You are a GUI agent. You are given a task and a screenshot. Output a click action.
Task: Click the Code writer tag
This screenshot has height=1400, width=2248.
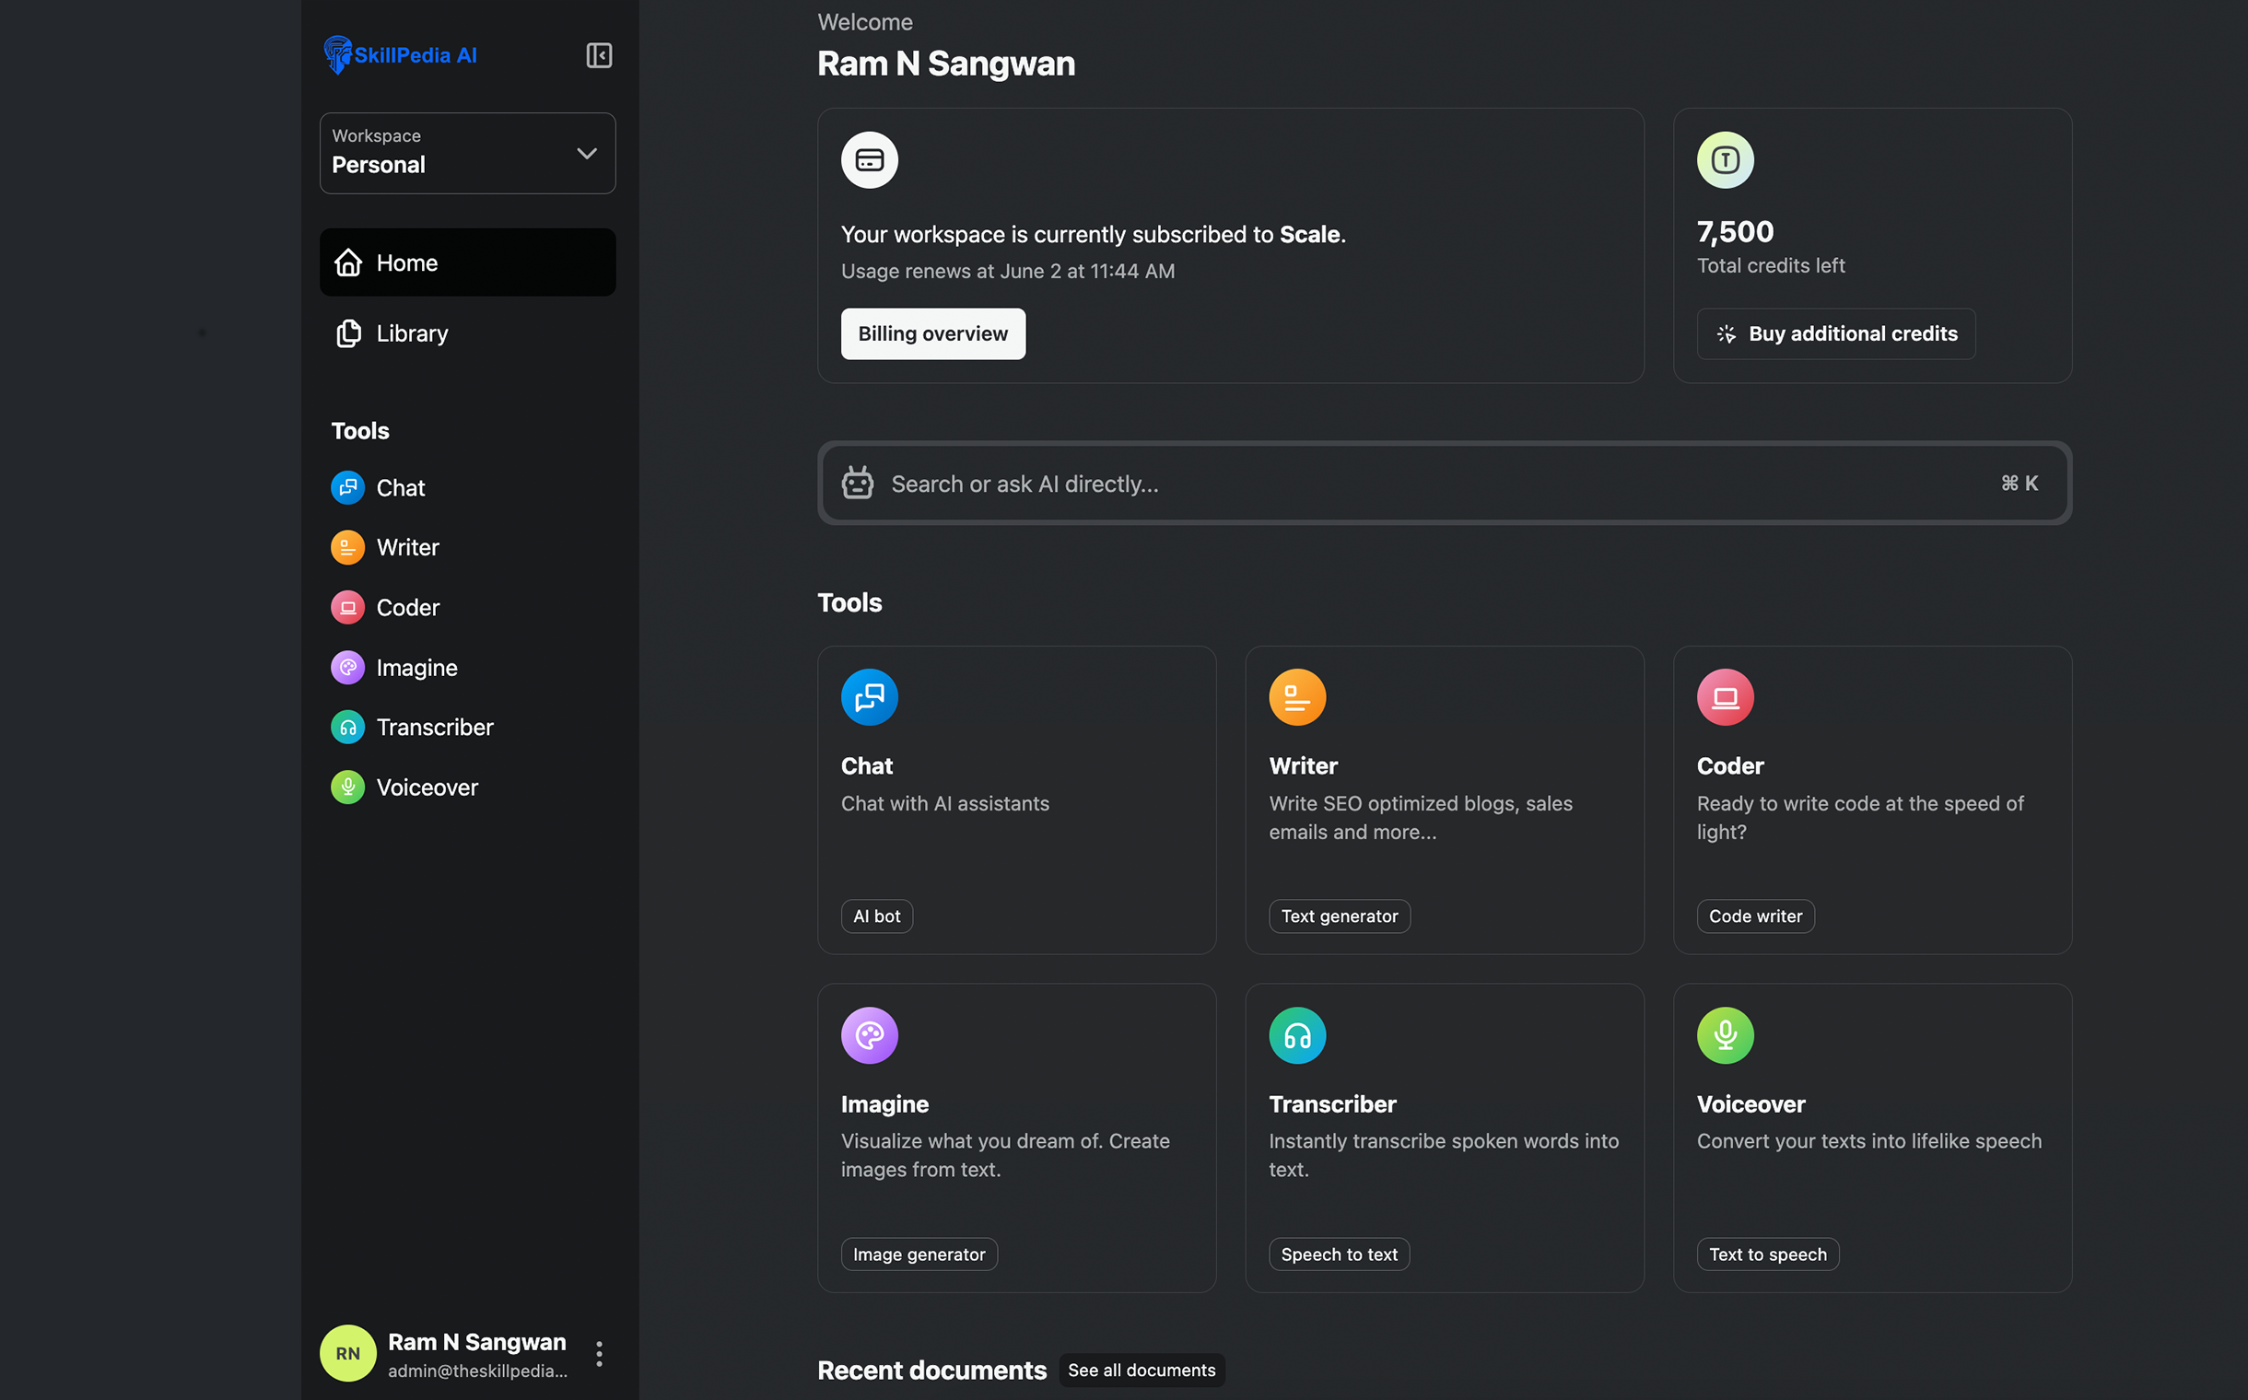click(1755, 916)
